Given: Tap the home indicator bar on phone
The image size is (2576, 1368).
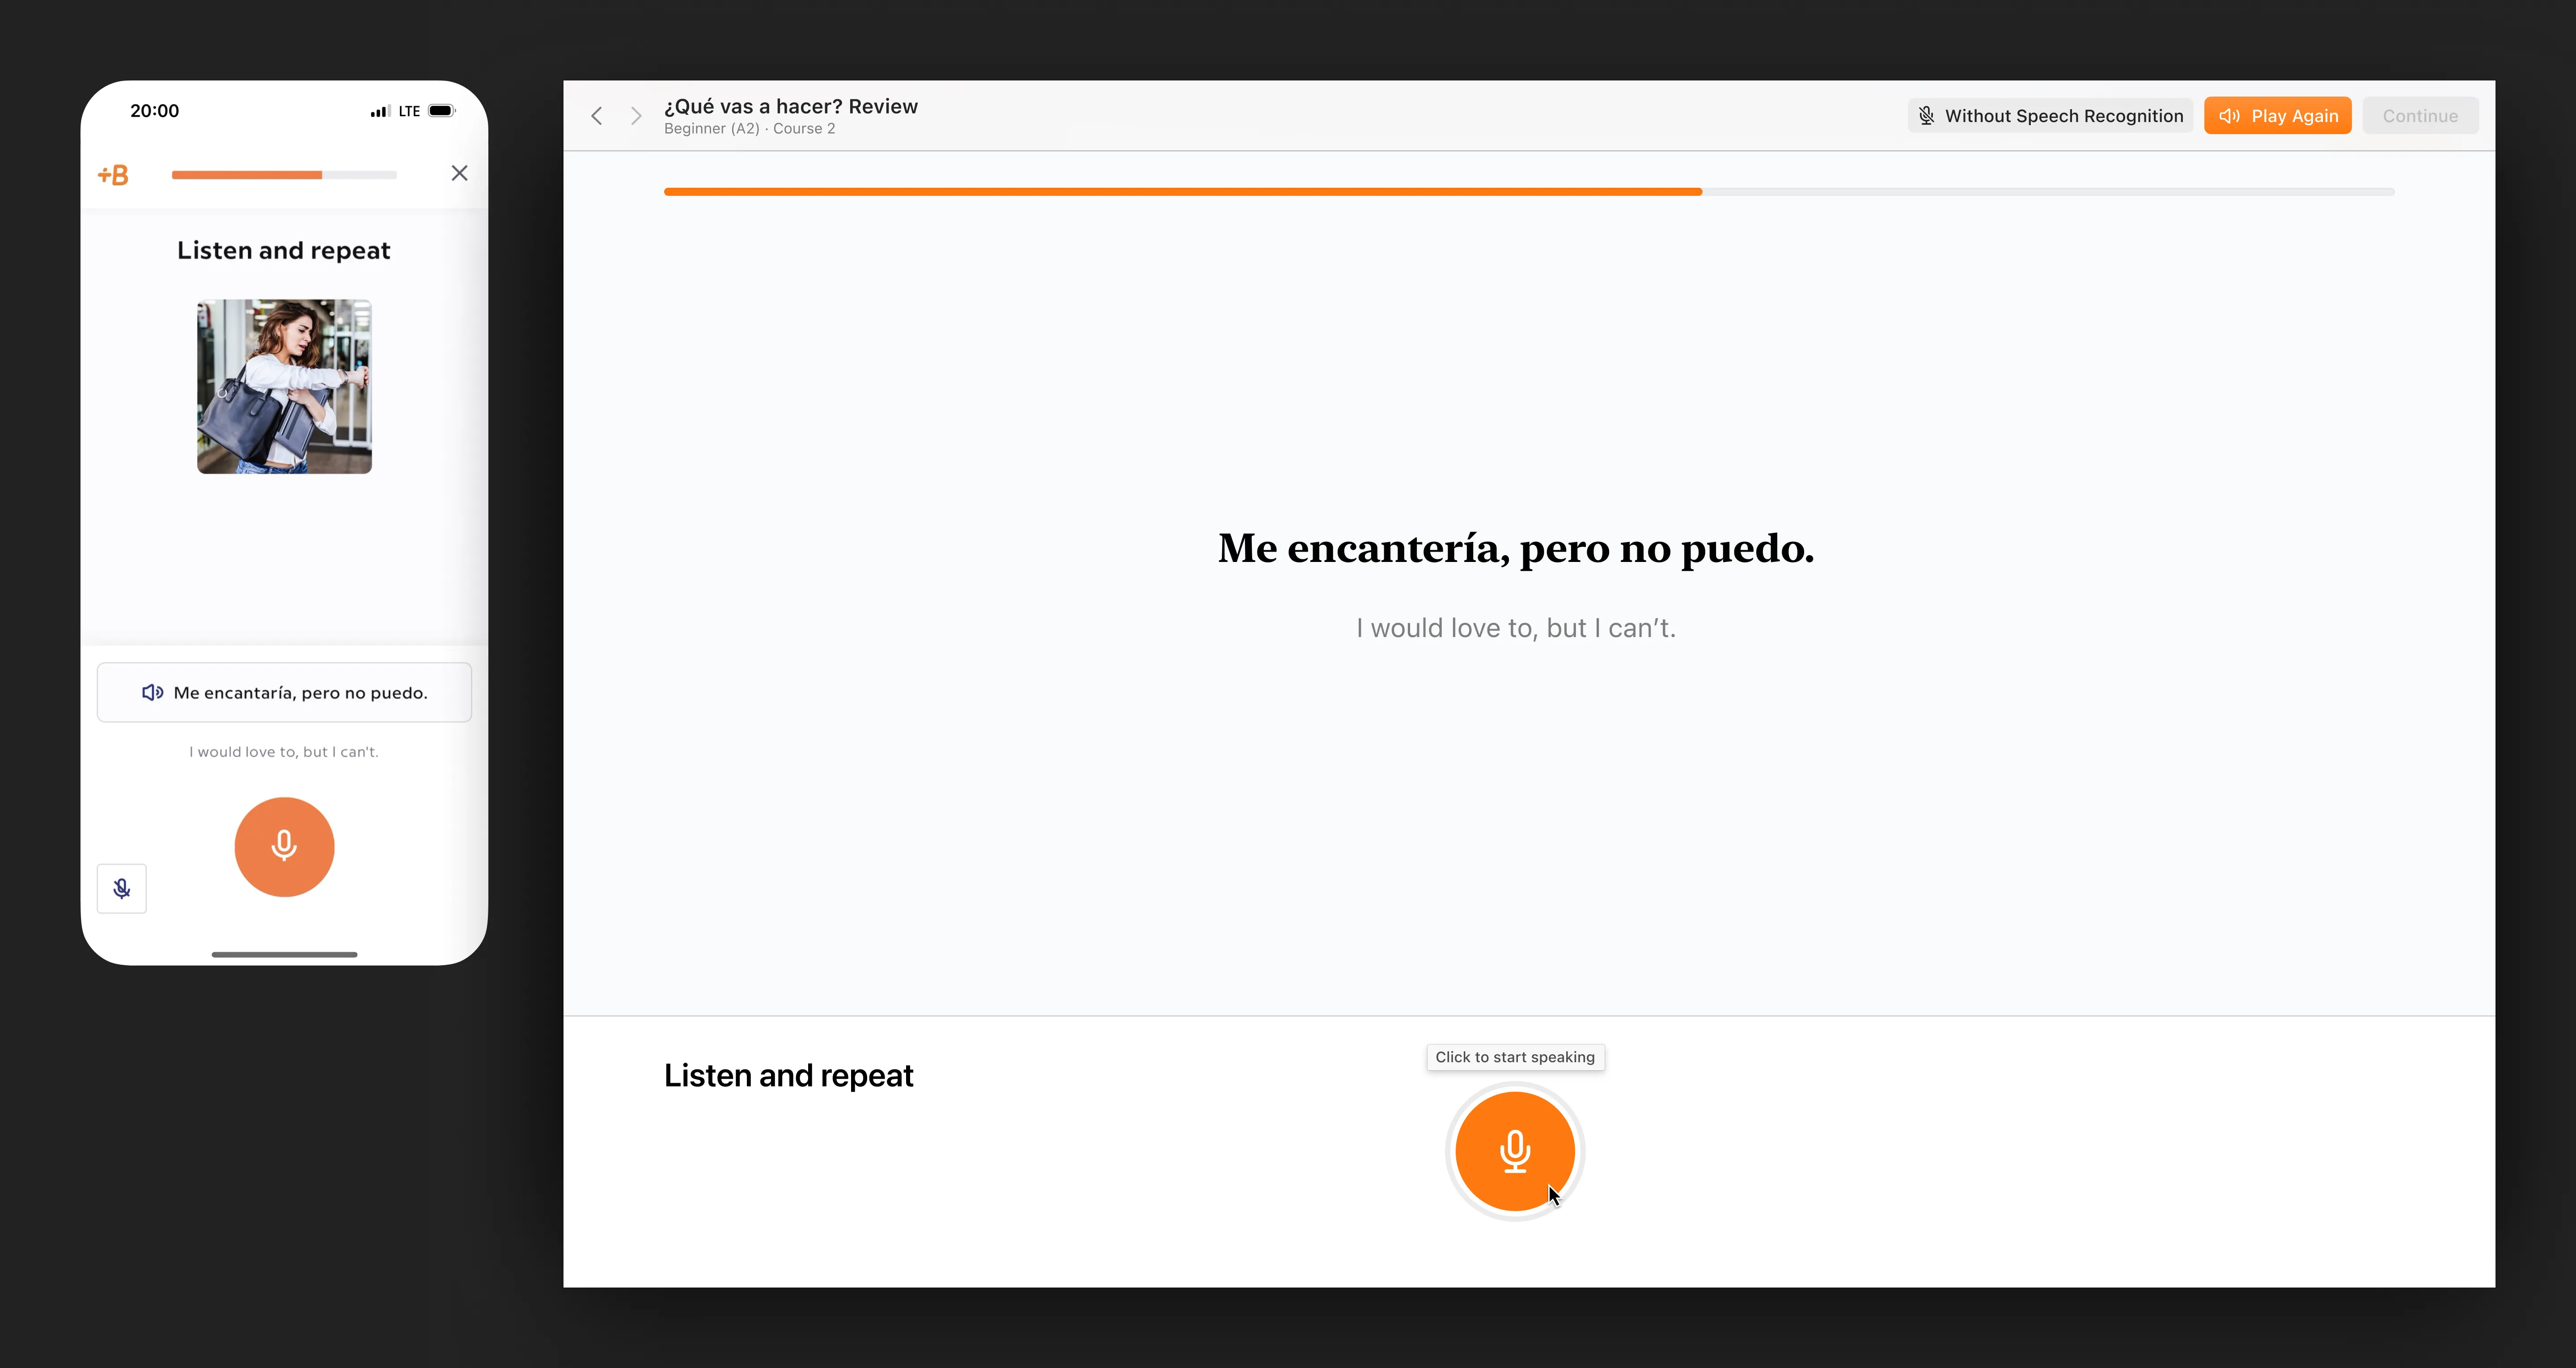Looking at the screenshot, I should point(284,954).
